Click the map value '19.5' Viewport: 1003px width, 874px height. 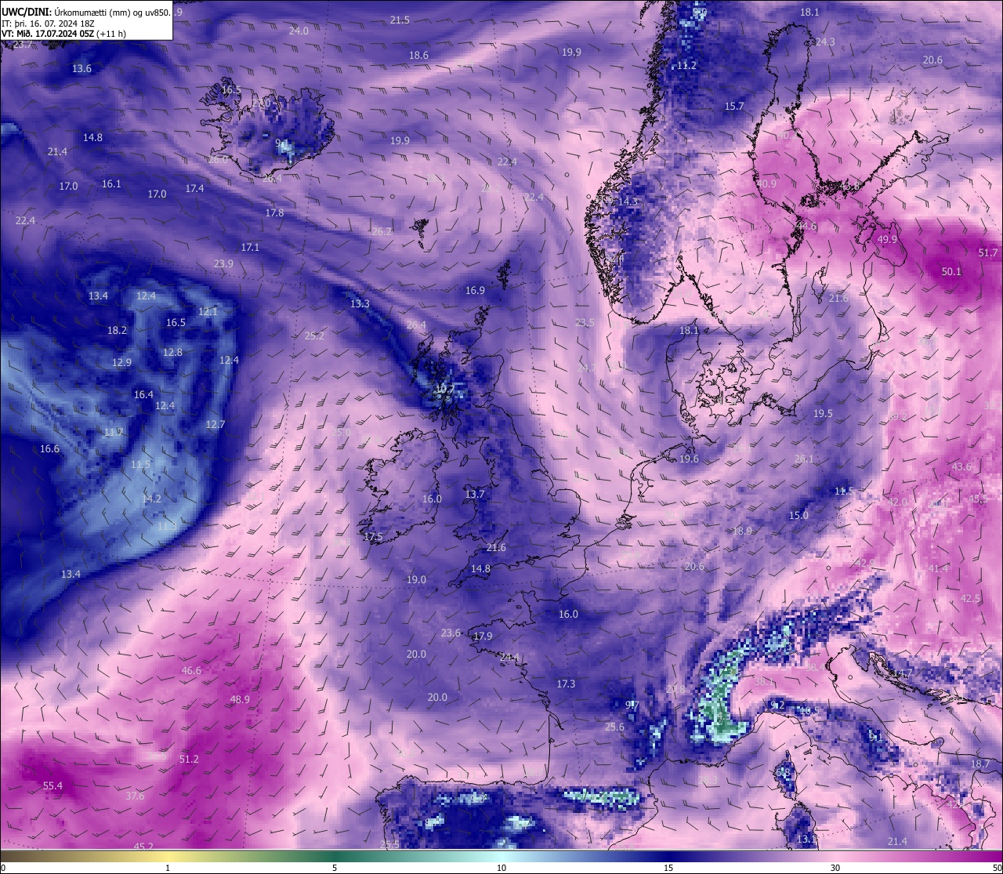(823, 413)
